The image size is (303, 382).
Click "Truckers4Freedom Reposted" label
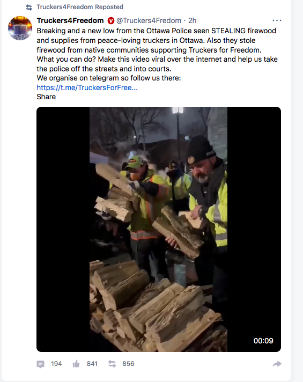coord(80,7)
